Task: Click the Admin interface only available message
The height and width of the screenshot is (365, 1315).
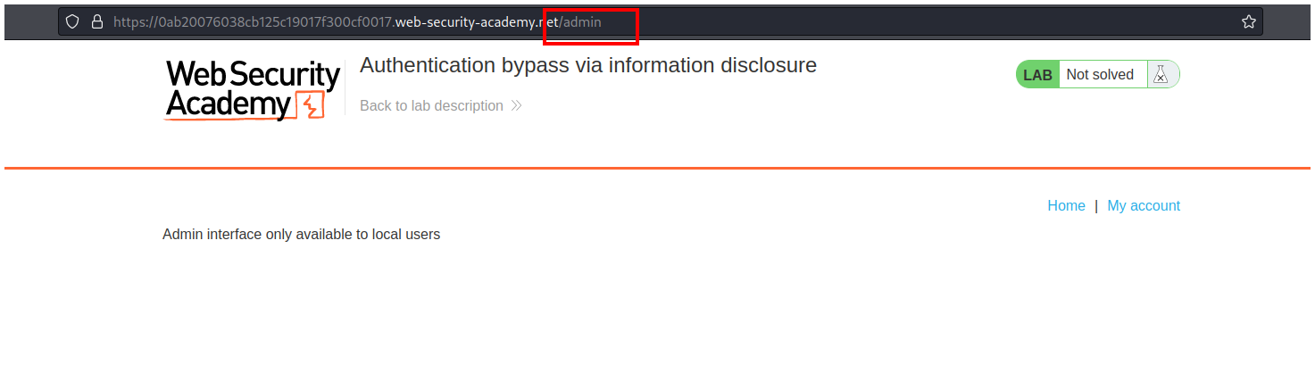Action: 301,235
